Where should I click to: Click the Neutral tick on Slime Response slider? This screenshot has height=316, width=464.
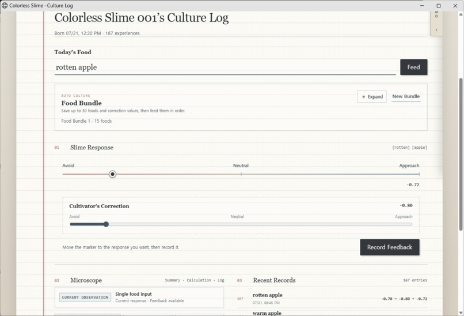(x=241, y=174)
